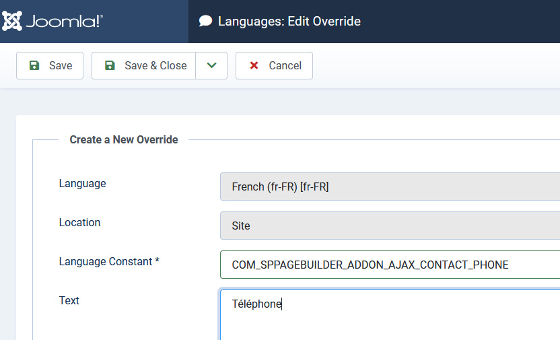Viewport: 560px width, 340px height.
Task: Click the French (fr-FR) Language field
Action: point(389,186)
